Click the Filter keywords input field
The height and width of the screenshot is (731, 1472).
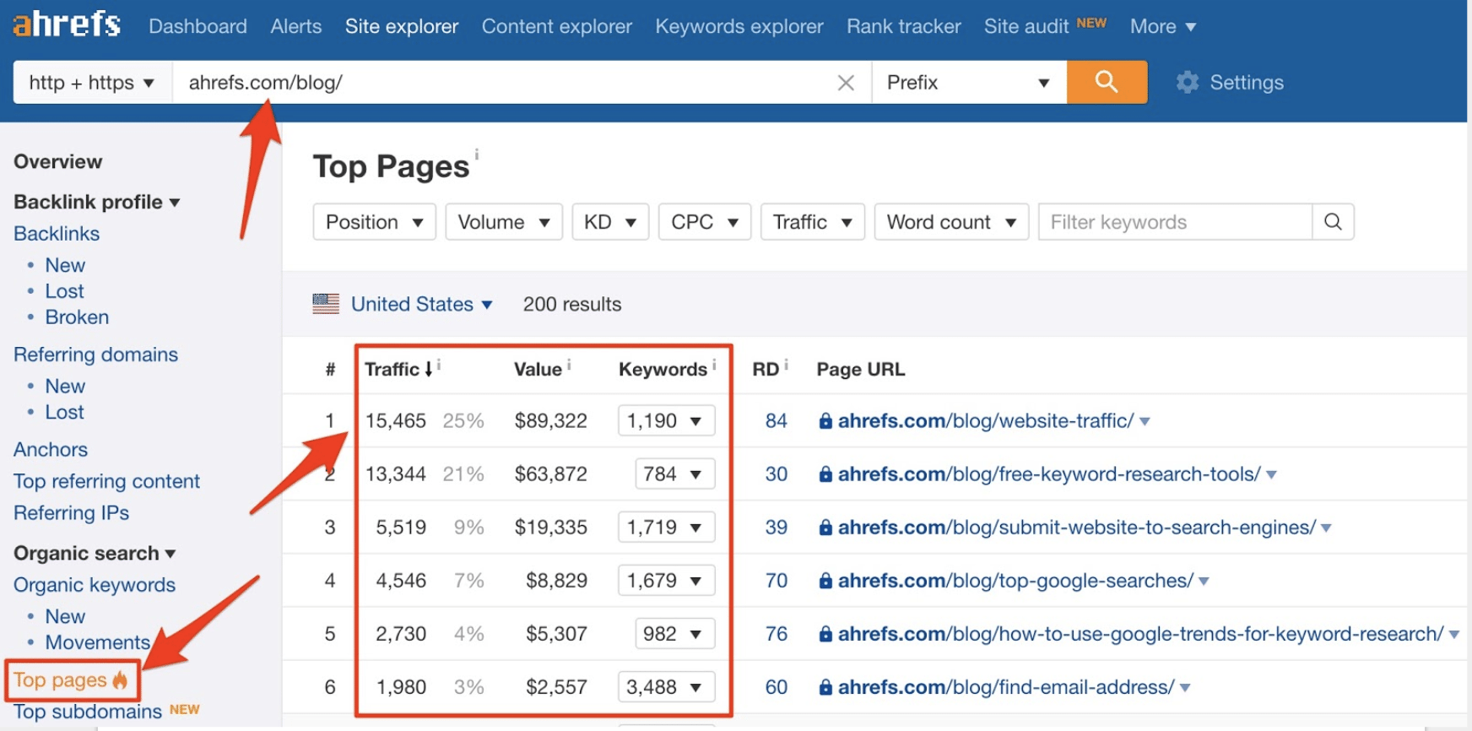click(x=1175, y=221)
